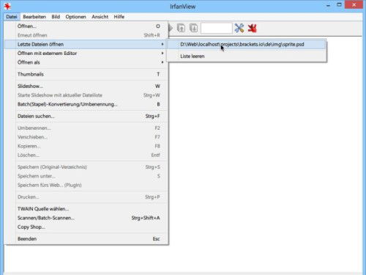Choose Dateien suchen... entry
This screenshot has width=366, height=275.
[86, 116]
